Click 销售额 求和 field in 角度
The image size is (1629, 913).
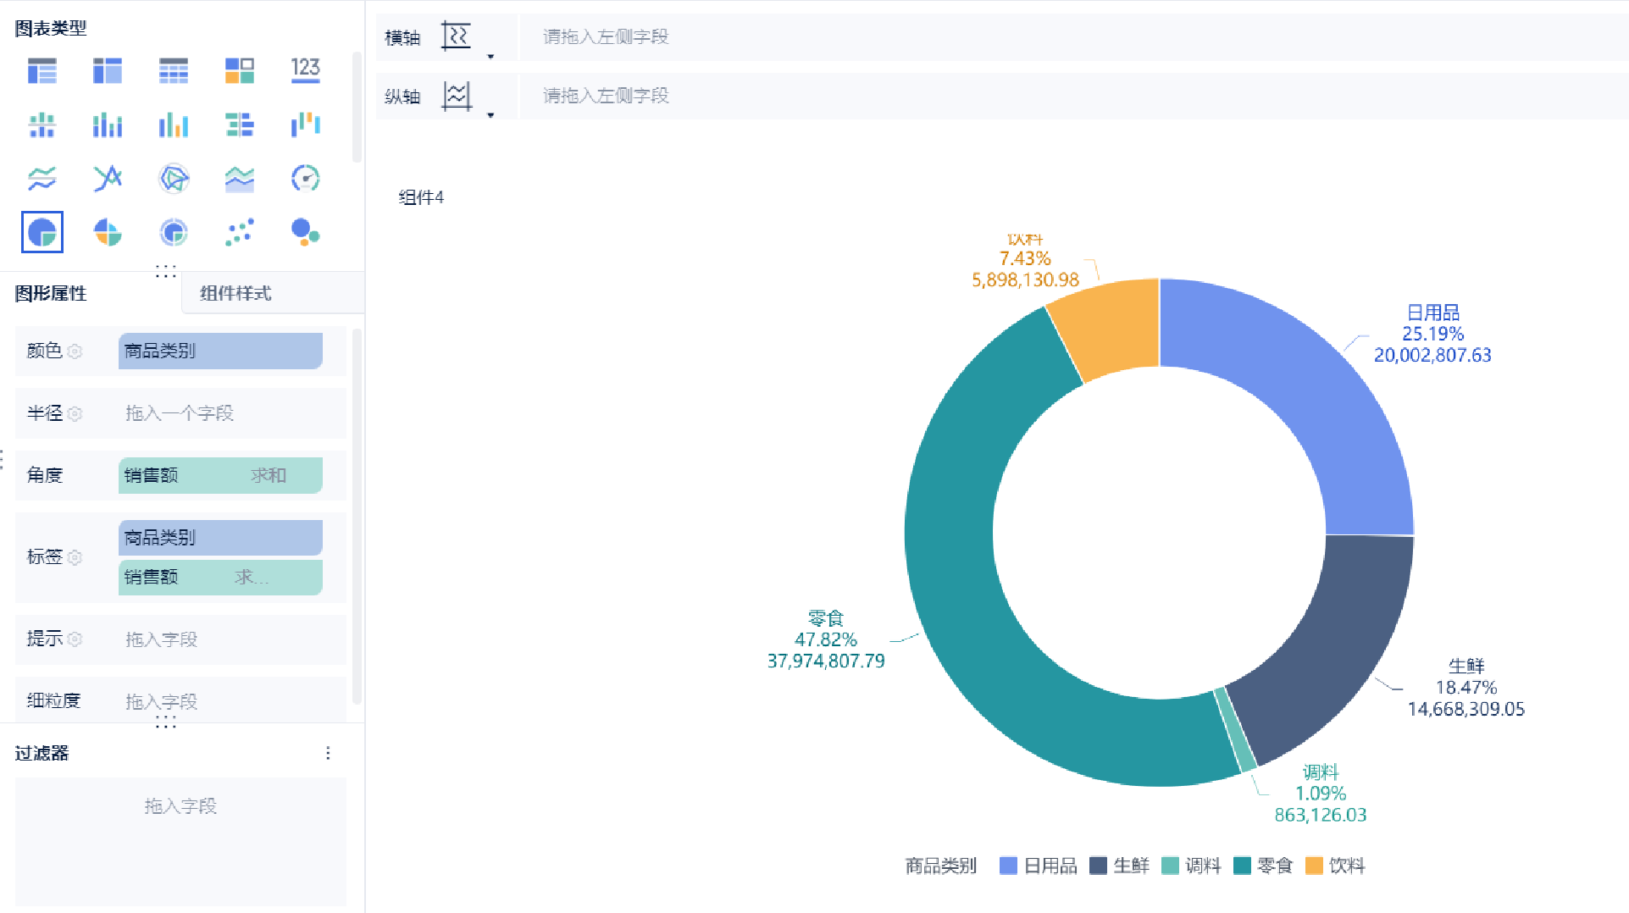pyautogui.click(x=220, y=475)
